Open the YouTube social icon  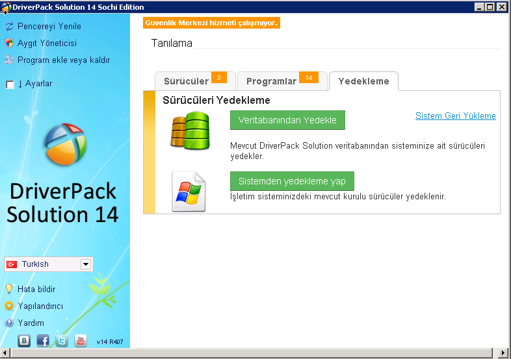point(81,341)
